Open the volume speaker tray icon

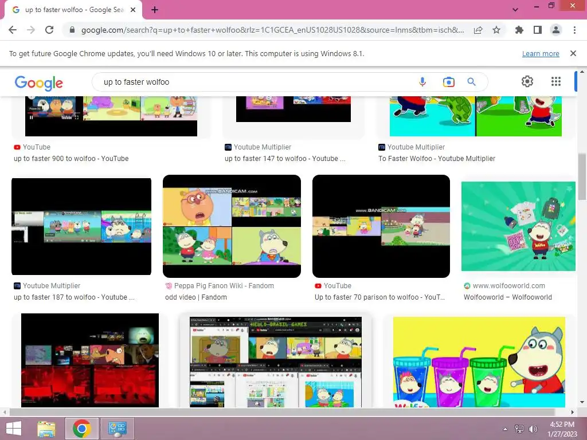tap(533, 429)
